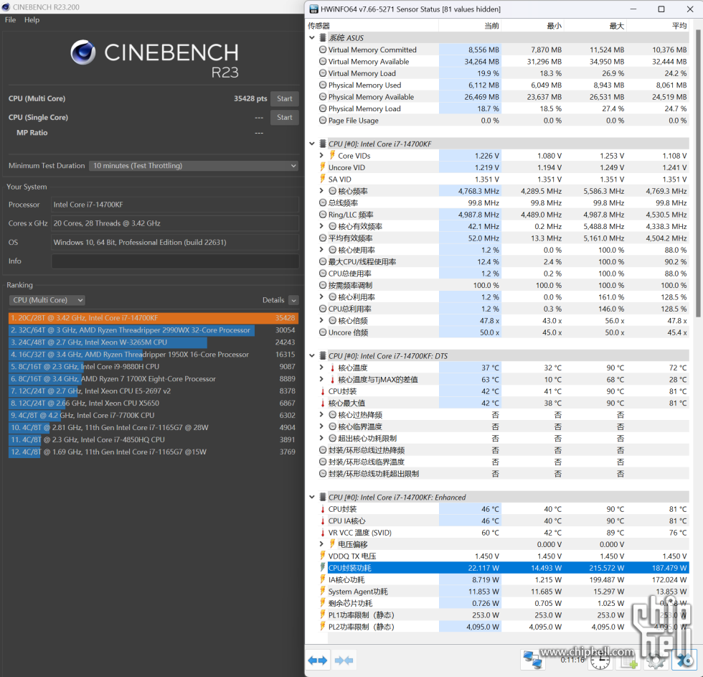Select the 剩余芯片功耗 sensor row

click(504, 603)
